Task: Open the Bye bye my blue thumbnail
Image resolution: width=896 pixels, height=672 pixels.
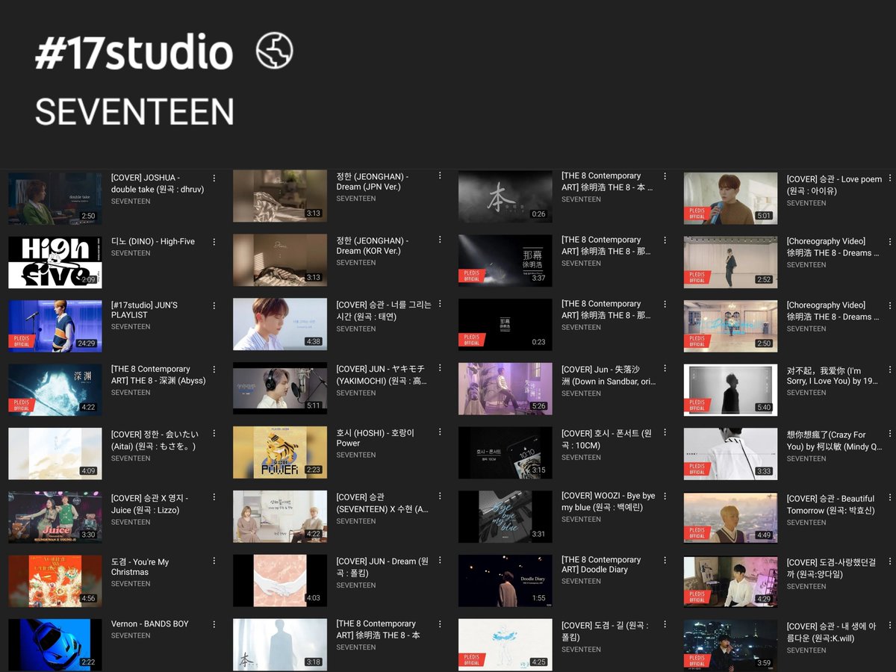Action: (505, 516)
